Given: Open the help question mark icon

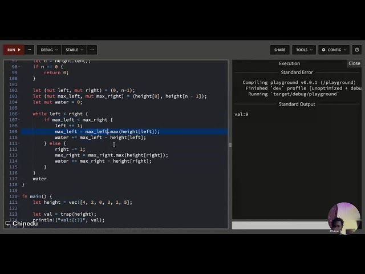Looking at the screenshot, I should pyautogui.click(x=357, y=50).
